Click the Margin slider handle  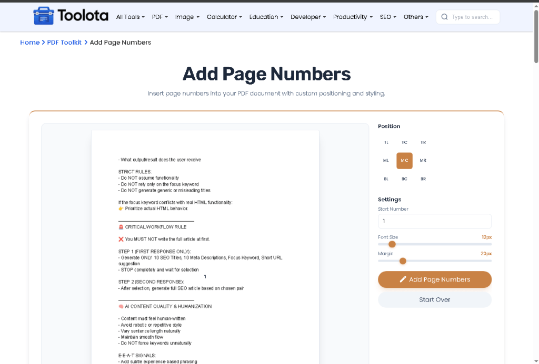pos(403,261)
